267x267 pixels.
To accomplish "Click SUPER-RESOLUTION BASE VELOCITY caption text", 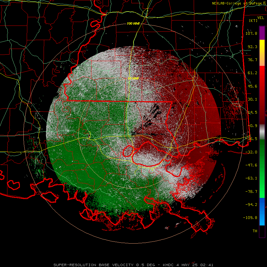I will [x=93, y=265].
